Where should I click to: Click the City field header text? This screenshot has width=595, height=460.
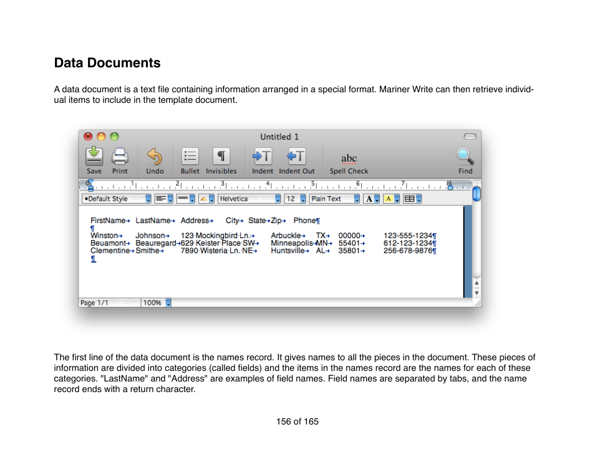232,220
